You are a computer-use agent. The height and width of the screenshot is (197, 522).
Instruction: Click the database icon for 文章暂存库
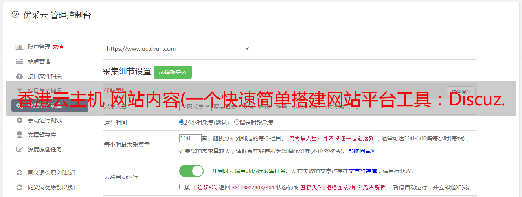(x=19, y=135)
